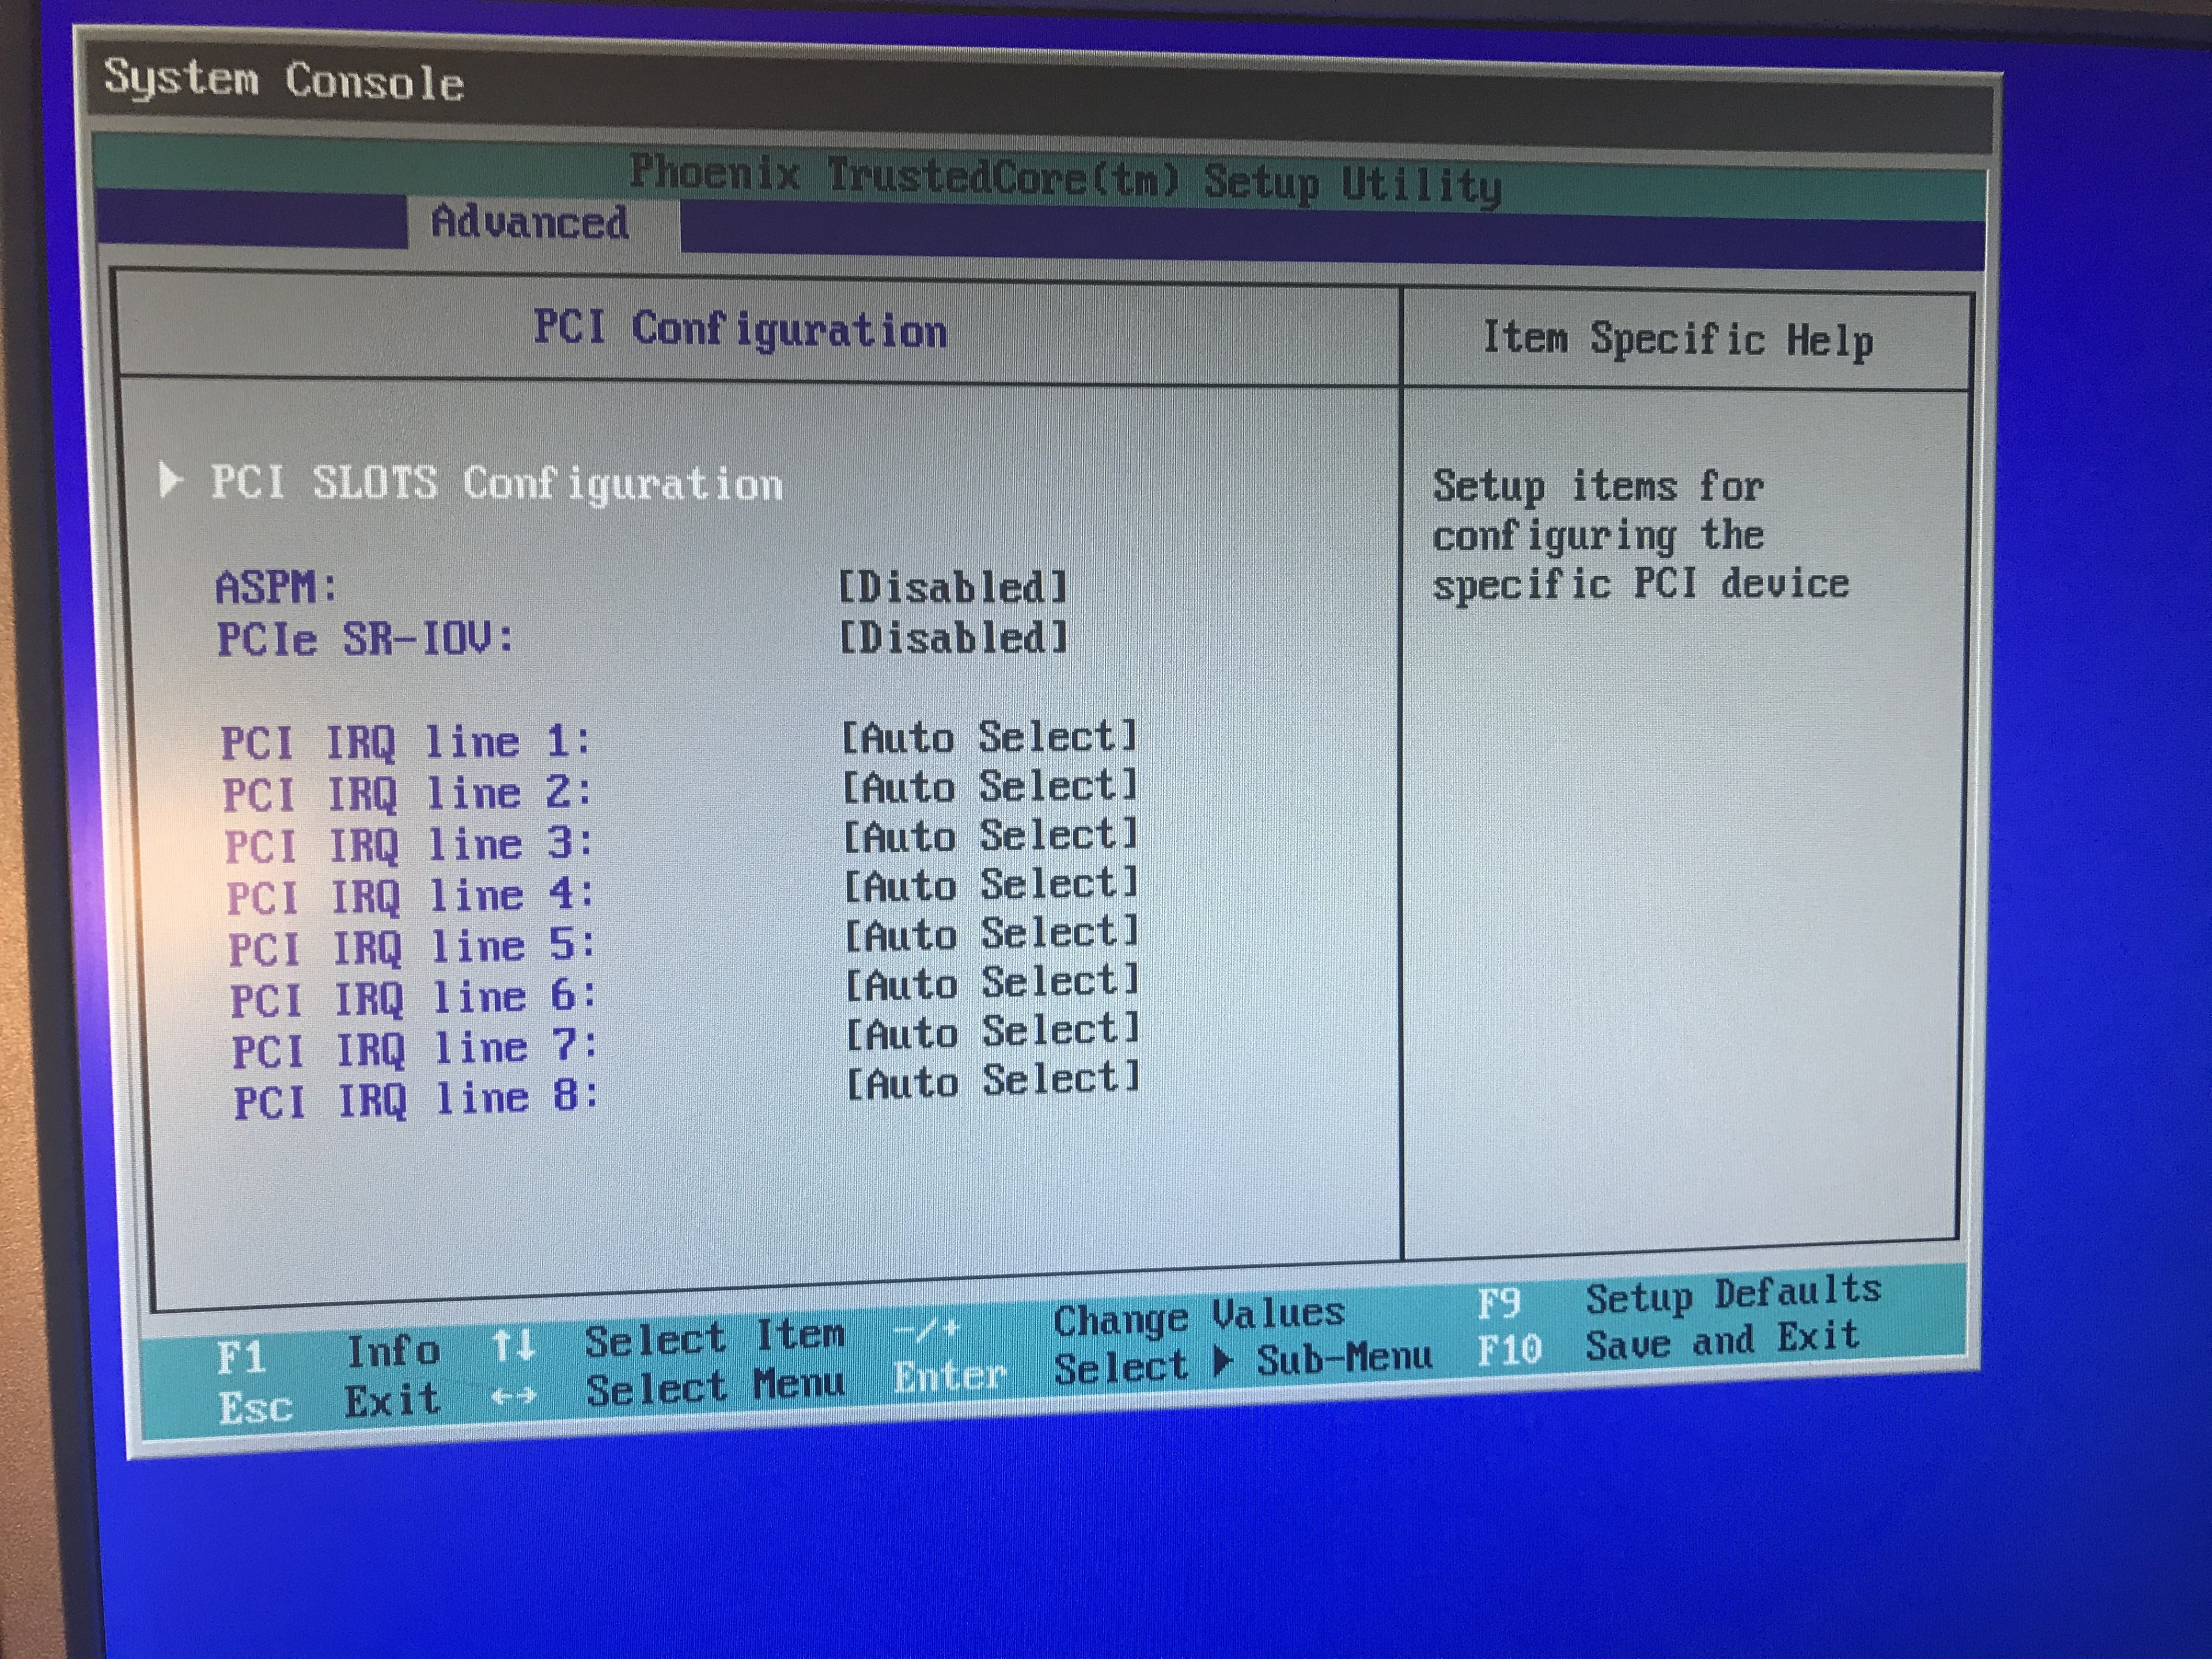Toggle the ASPM Disabled value
Image resolution: width=2212 pixels, height=1659 pixels.
coord(952,587)
